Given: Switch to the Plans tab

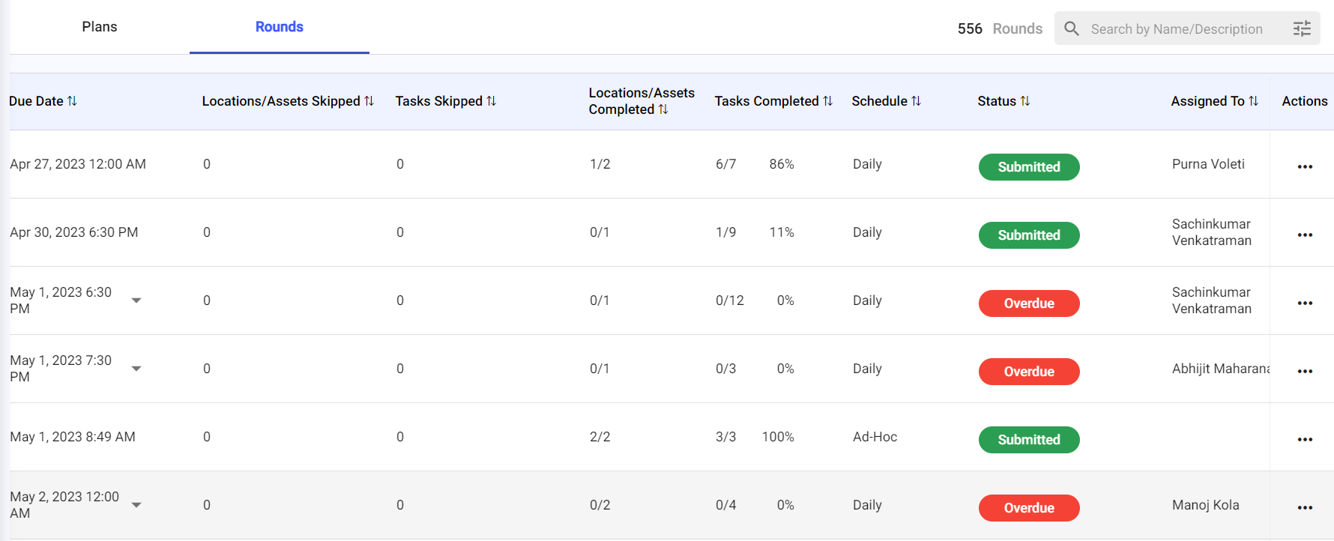Looking at the screenshot, I should pos(100,27).
